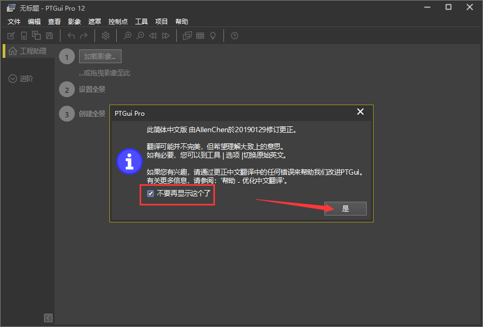Open the help question mark icon
This screenshot has height=327, width=483.
(234, 36)
